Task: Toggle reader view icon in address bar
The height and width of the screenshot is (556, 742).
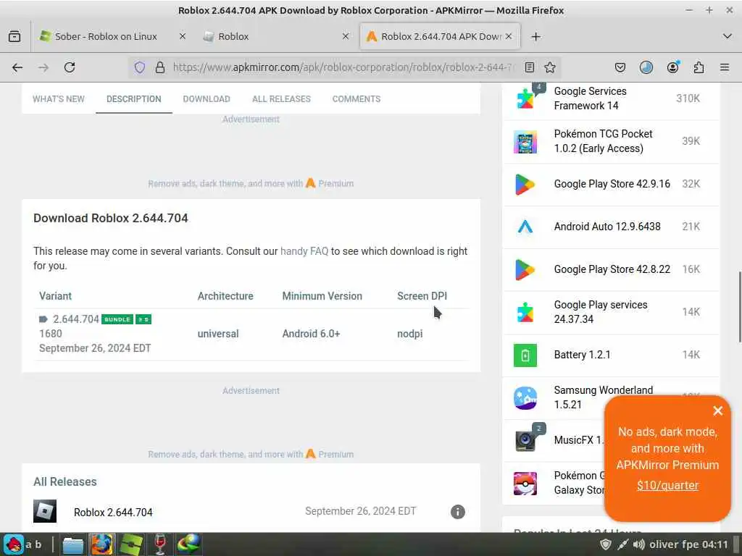Action: tap(530, 67)
